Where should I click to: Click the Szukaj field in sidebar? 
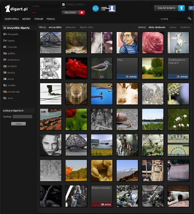pos(22,116)
